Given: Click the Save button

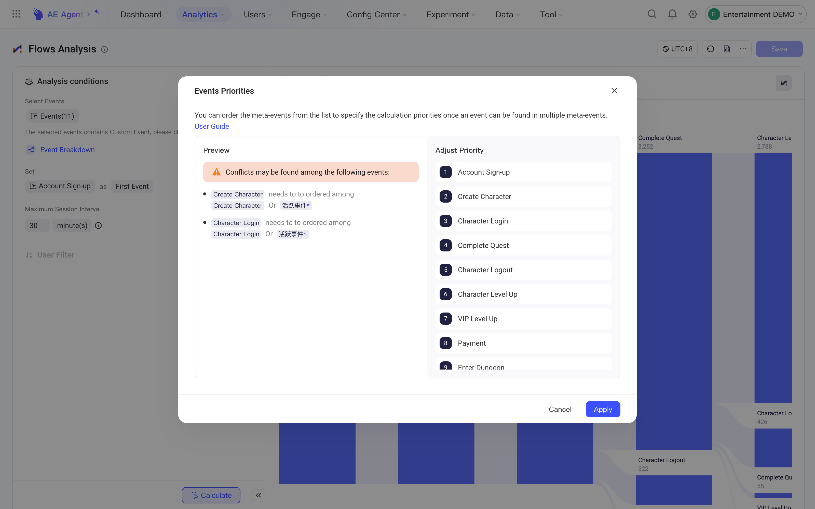Looking at the screenshot, I should 779,49.
